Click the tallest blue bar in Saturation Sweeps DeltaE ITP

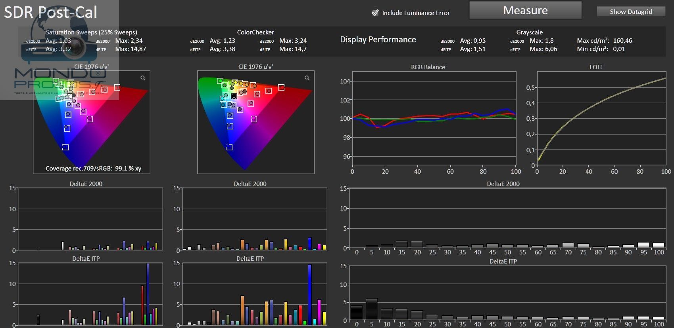pos(148,295)
